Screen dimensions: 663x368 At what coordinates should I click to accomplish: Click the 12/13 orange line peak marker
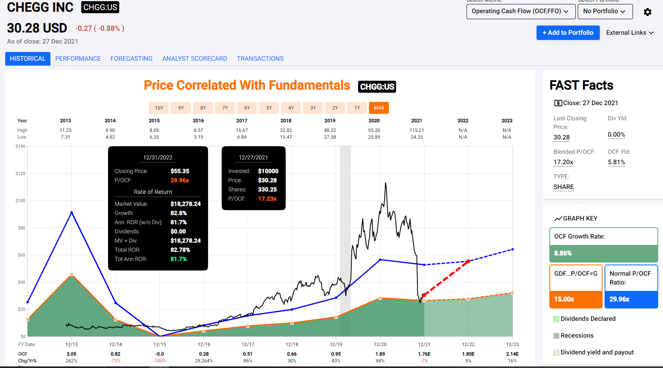click(x=72, y=274)
